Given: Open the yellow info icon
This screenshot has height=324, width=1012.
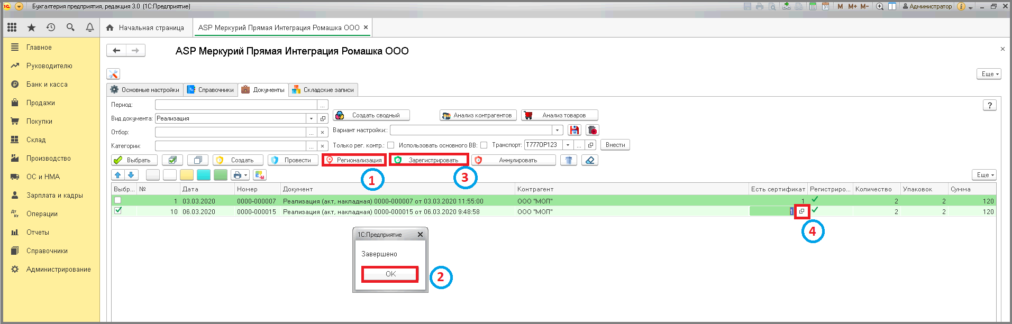Looking at the screenshot, I should pyautogui.click(x=961, y=6).
